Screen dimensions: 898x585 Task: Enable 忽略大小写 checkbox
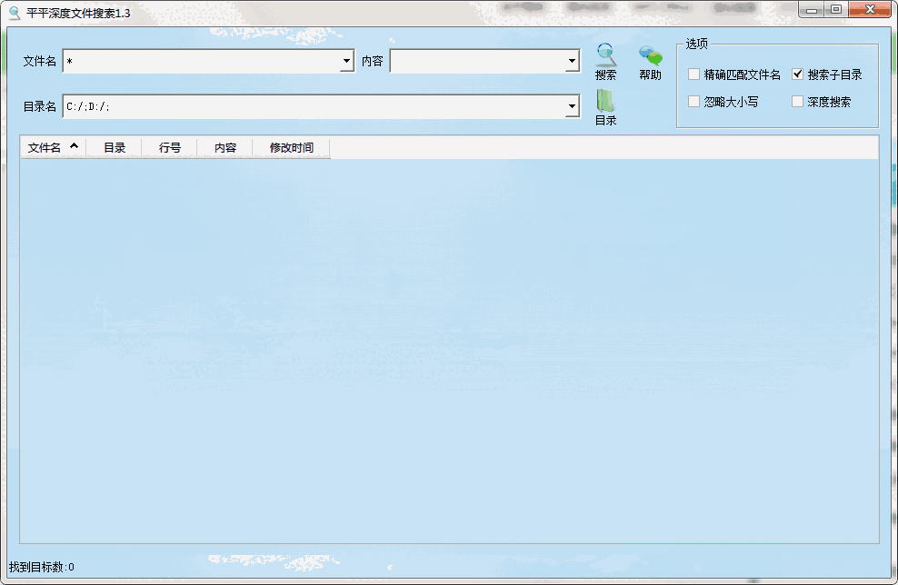(x=694, y=102)
